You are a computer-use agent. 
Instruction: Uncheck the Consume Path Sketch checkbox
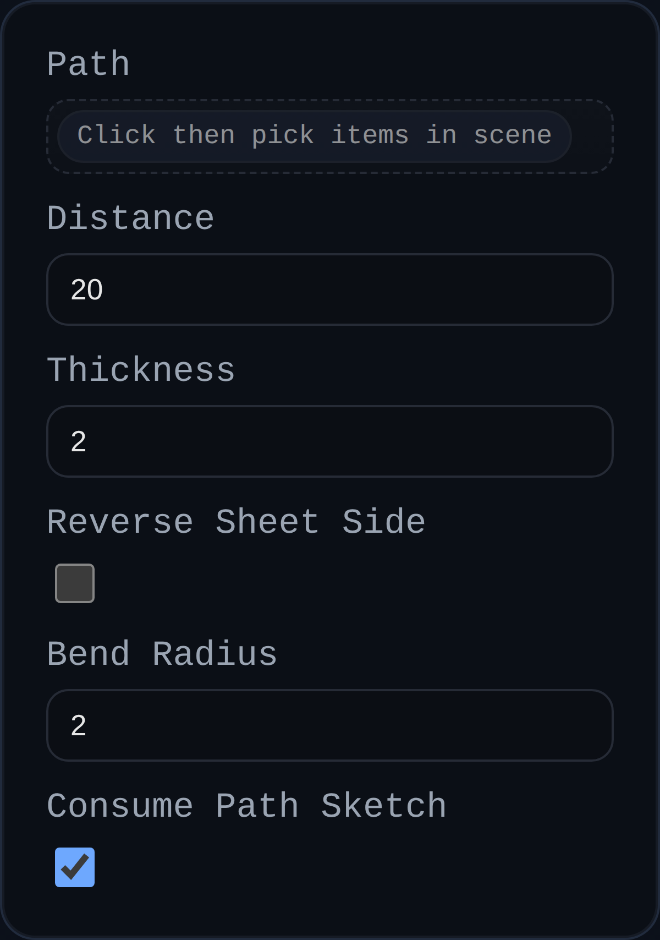[75, 867]
